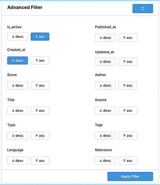The height and width of the screenshot is (185, 160).
Task: Toggle Is_active ascending sort
Action: 40,37
